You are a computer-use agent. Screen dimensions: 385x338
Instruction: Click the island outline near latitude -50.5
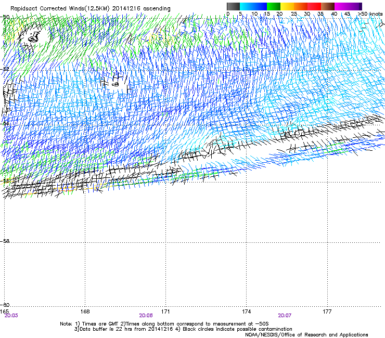[x=34, y=37]
